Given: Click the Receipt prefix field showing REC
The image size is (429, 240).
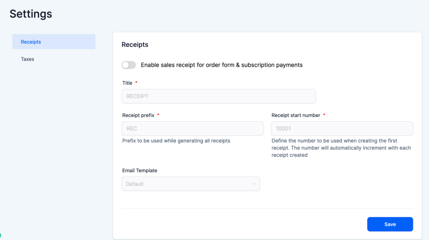Looking at the screenshot, I should 192,129.
